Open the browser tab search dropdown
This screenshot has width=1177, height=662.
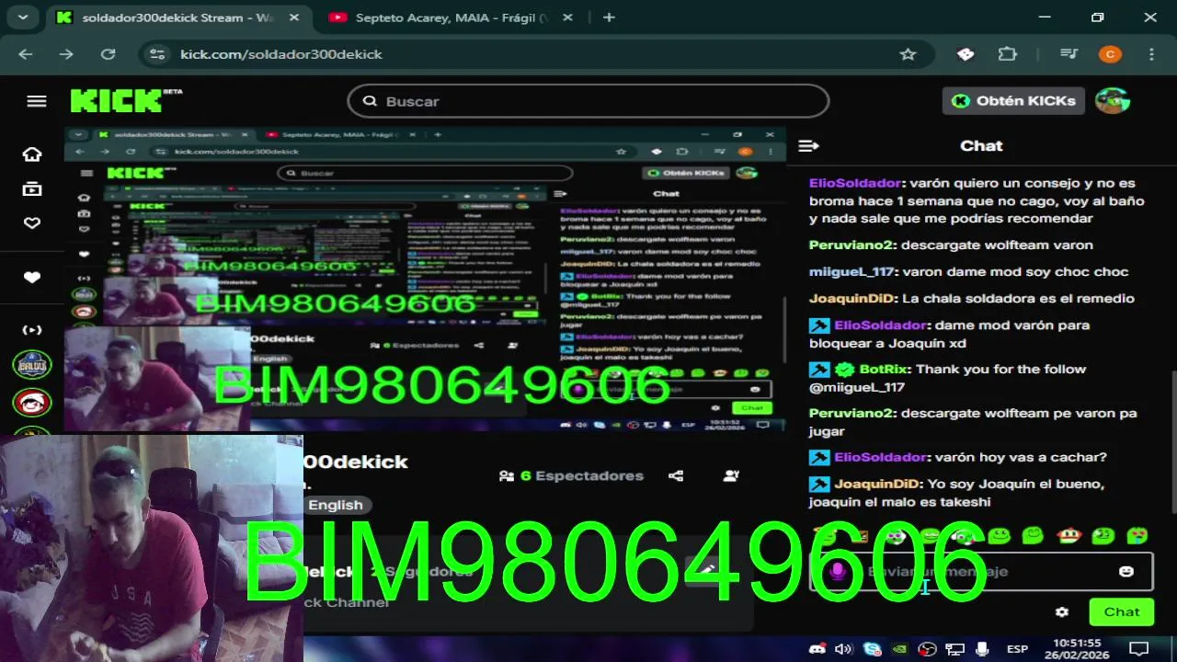pyautogui.click(x=23, y=17)
